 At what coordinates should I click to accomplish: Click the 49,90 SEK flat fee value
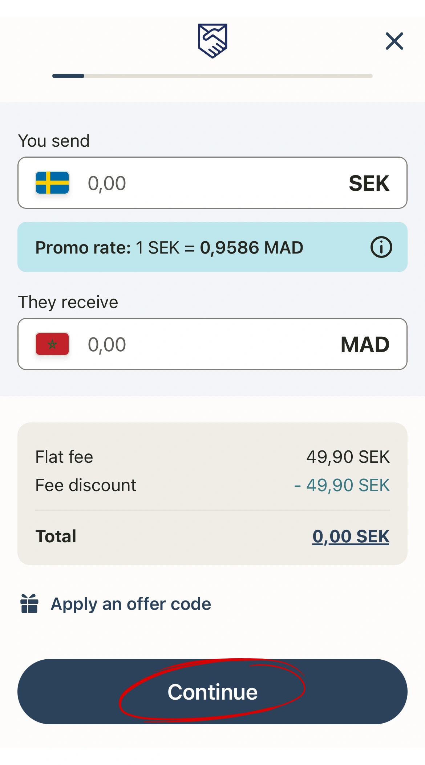click(x=348, y=457)
